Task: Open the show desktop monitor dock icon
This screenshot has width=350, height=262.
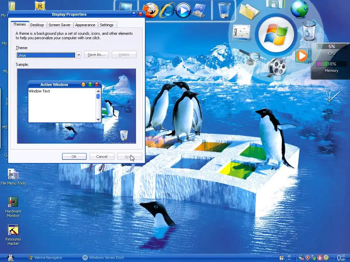Action: click(125, 7)
